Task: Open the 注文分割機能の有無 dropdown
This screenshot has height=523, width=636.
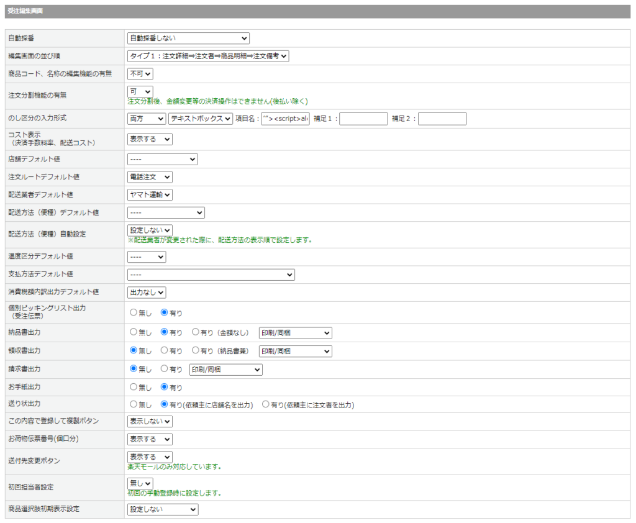Action: coord(140,91)
